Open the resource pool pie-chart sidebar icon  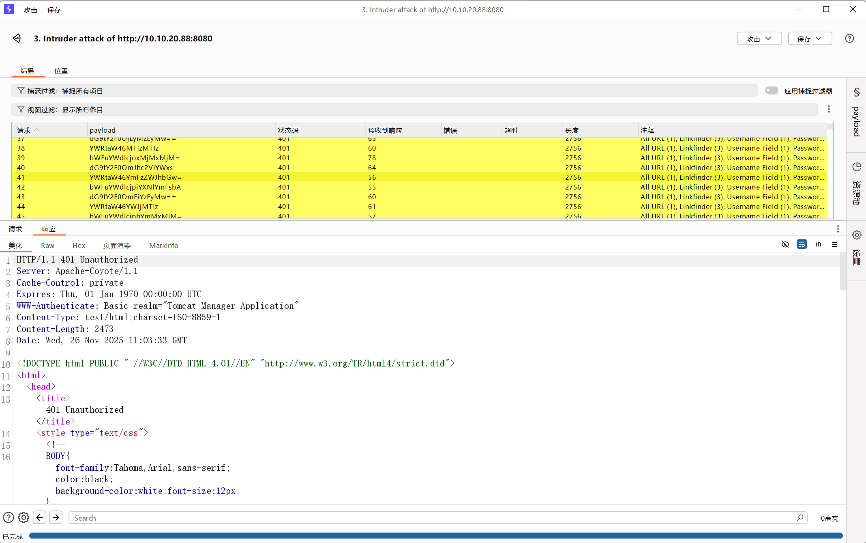click(857, 167)
